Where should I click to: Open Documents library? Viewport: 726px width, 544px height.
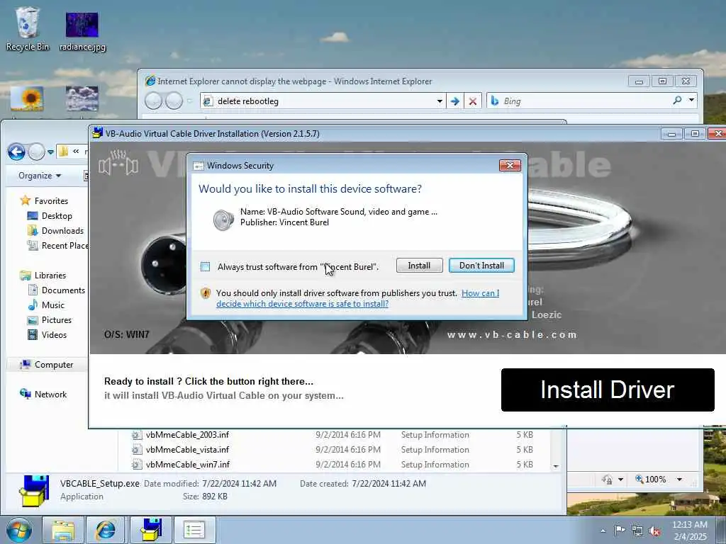coord(57,290)
